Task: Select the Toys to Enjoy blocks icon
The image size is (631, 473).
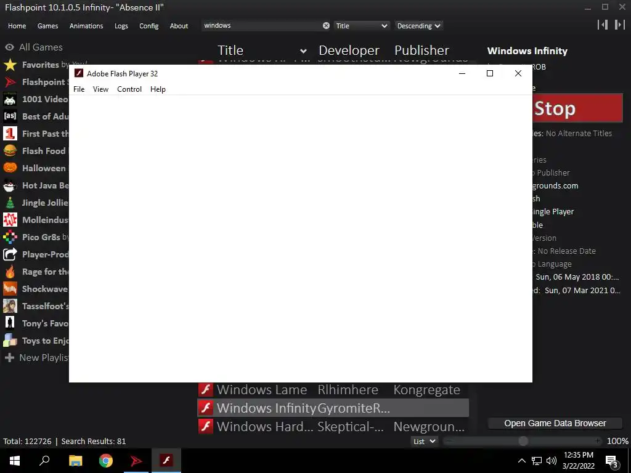Action: coord(10,341)
